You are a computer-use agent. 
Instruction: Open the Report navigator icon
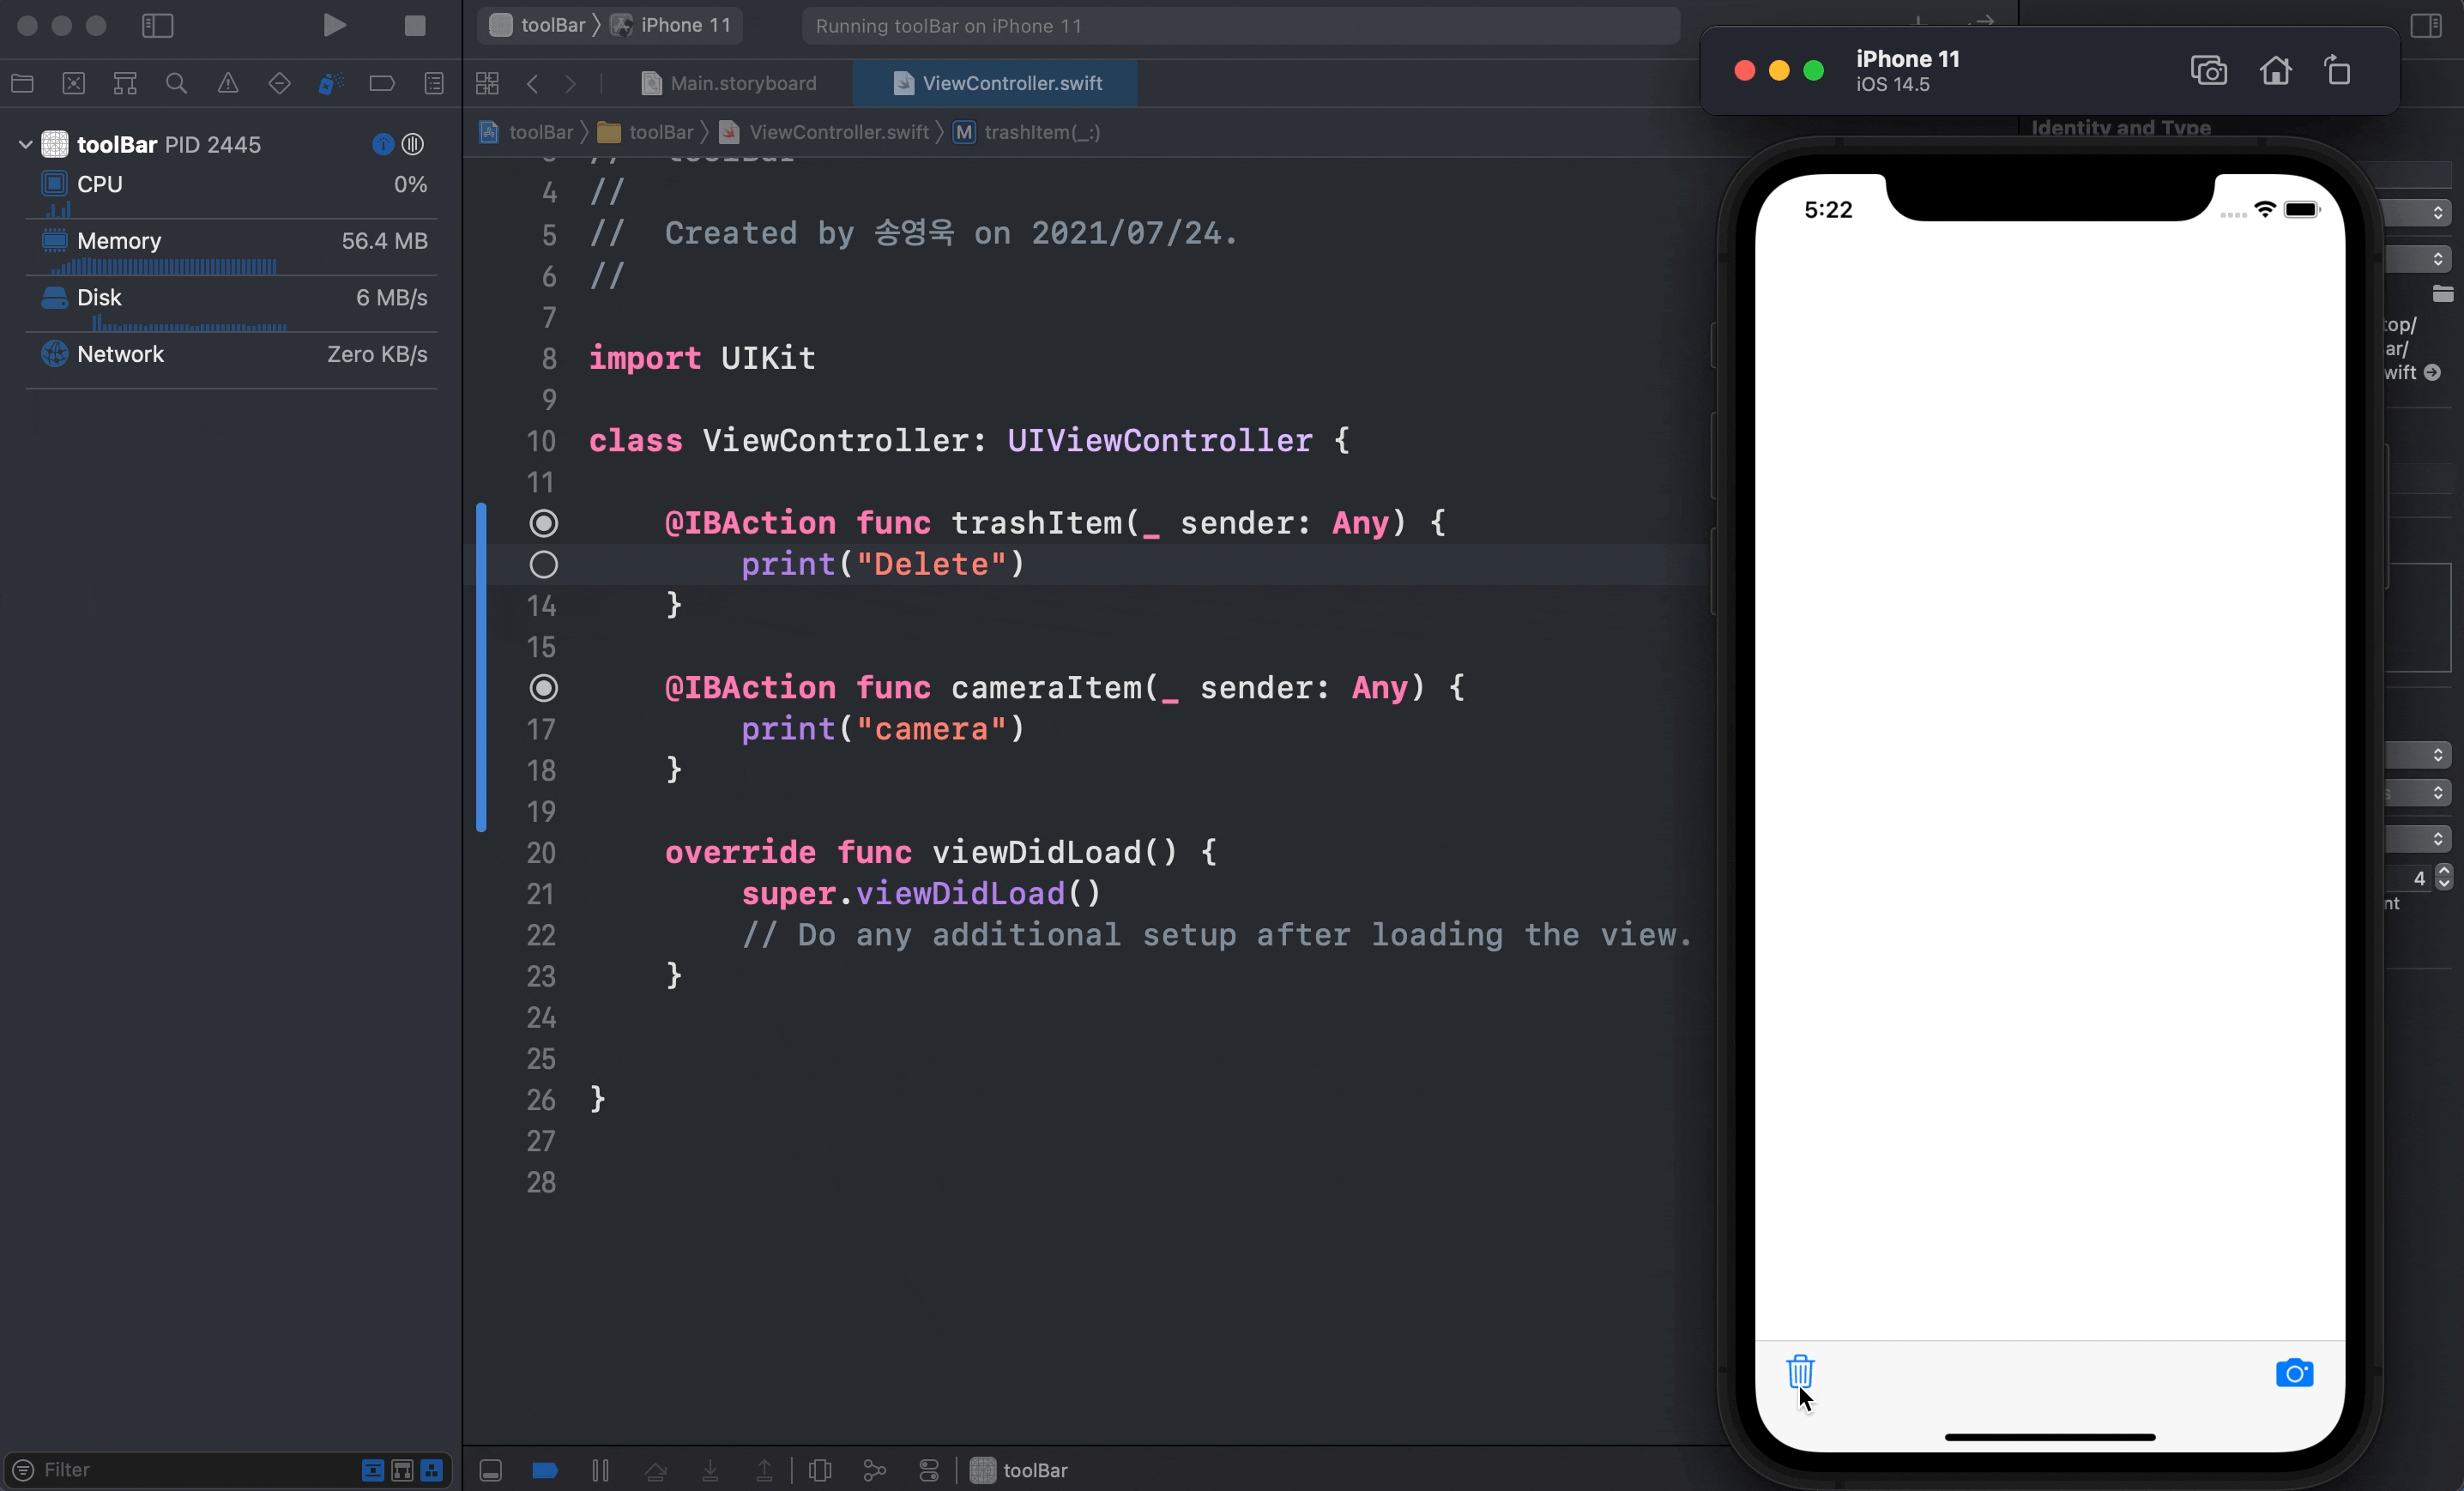(x=434, y=83)
